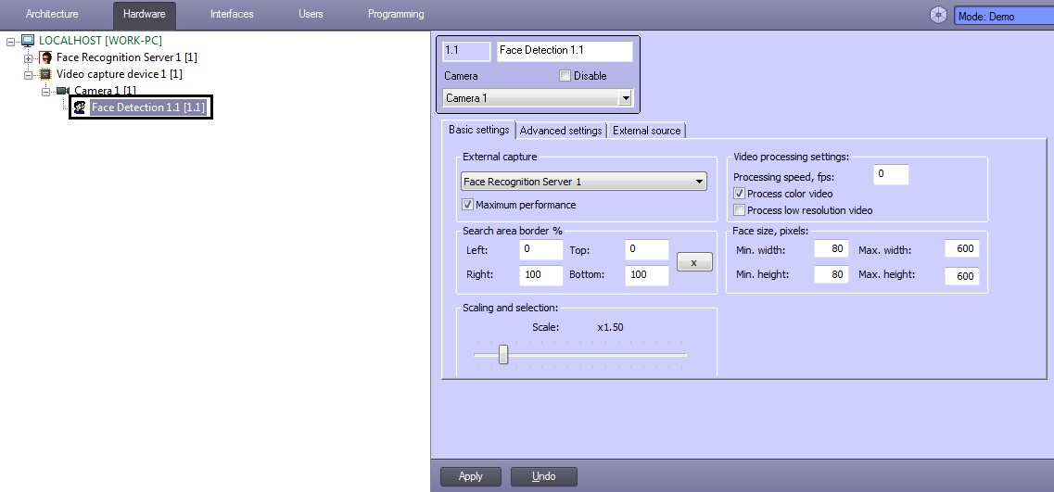1054x492 pixels.
Task: Click the Scale slider handle
Action: tap(503, 354)
